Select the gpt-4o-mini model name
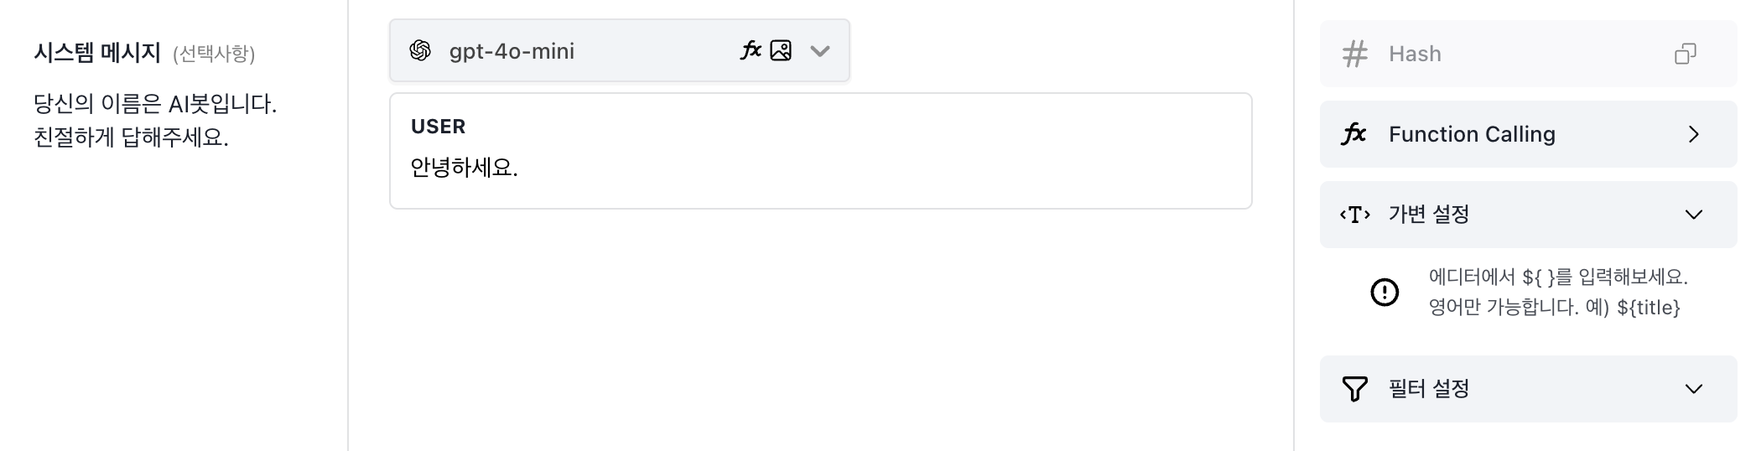The width and height of the screenshot is (1756, 451). 512,51
